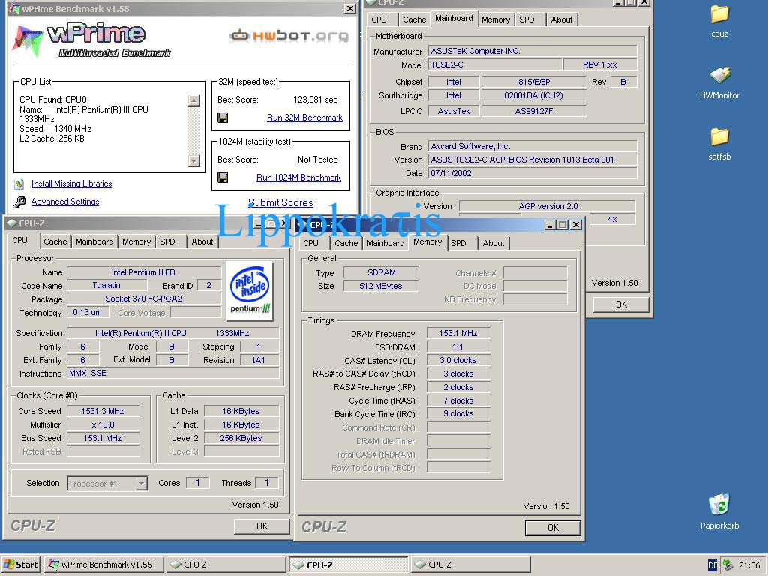Image resolution: width=768 pixels, height=576 pixels.
Task: Open Memory tab in CPU-Z Mainboard window
Action: pos(496,19)
